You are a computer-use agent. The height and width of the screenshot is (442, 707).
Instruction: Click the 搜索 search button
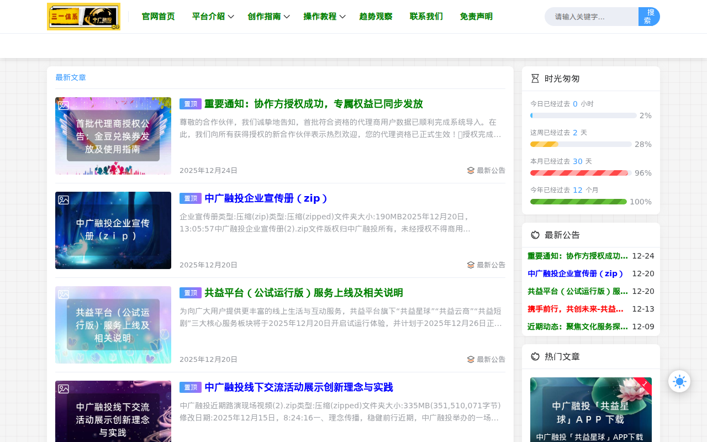pos(649,17)
